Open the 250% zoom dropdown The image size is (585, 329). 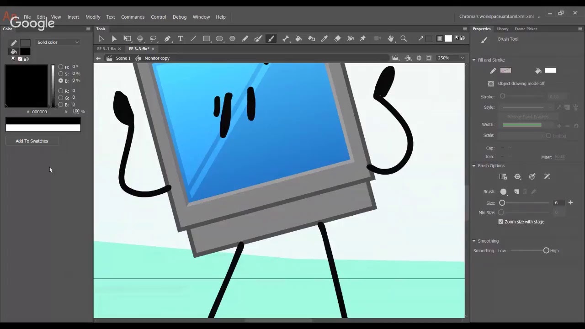coord(463,58)
